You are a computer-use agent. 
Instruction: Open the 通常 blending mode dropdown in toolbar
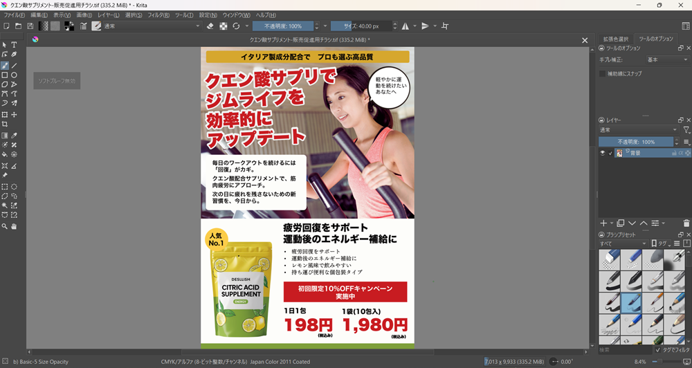(x=152, y=26)
